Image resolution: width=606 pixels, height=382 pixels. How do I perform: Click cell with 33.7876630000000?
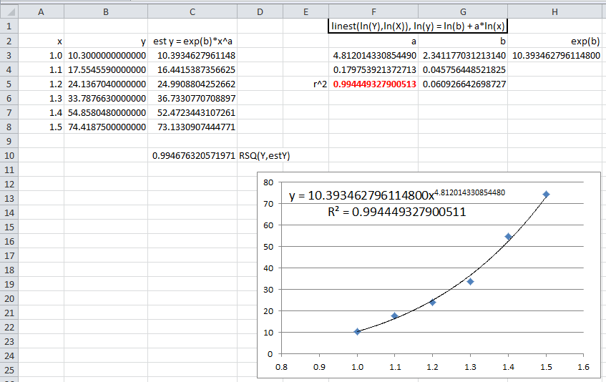105,98
